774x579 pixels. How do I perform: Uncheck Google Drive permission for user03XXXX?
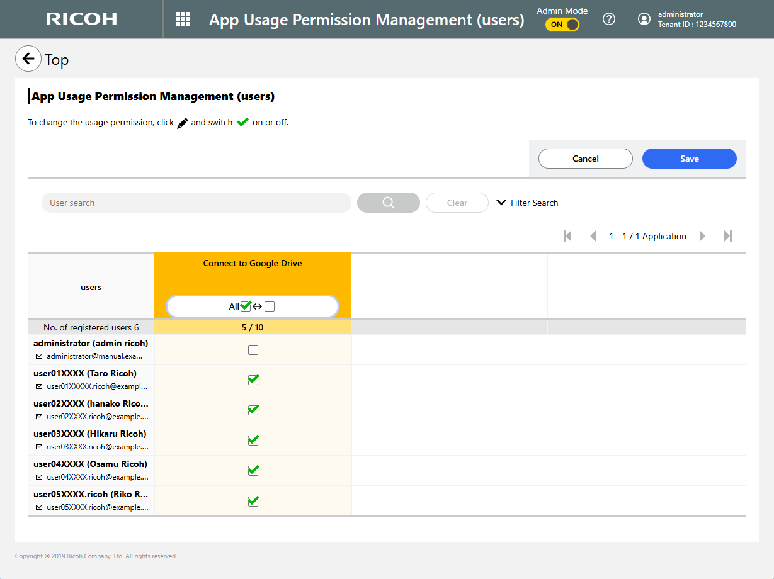coord(253,440)
